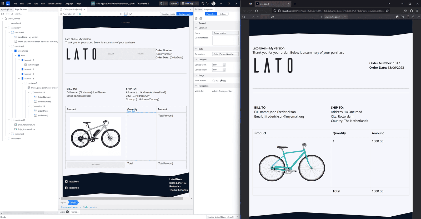Bookmark the invoice.pdf page with star

387,11
